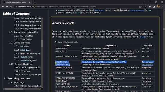Go to 2.10 Advanced features
The image size is (165, 92).
20,64
